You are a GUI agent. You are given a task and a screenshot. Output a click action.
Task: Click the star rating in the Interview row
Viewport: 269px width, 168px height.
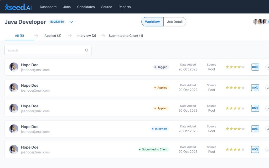[x=235, y=129]
